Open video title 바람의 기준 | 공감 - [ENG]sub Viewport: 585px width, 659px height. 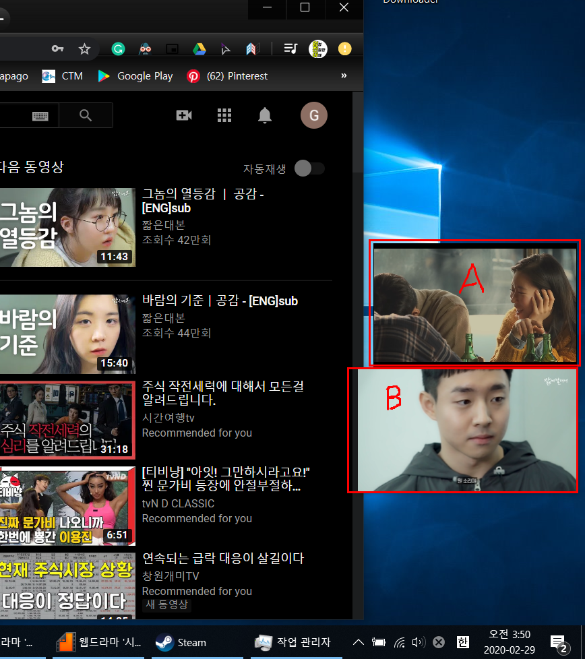(220, 301)
